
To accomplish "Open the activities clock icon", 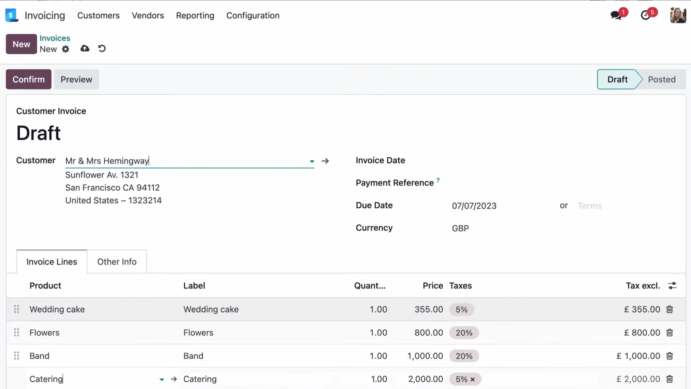I will 646,15.
